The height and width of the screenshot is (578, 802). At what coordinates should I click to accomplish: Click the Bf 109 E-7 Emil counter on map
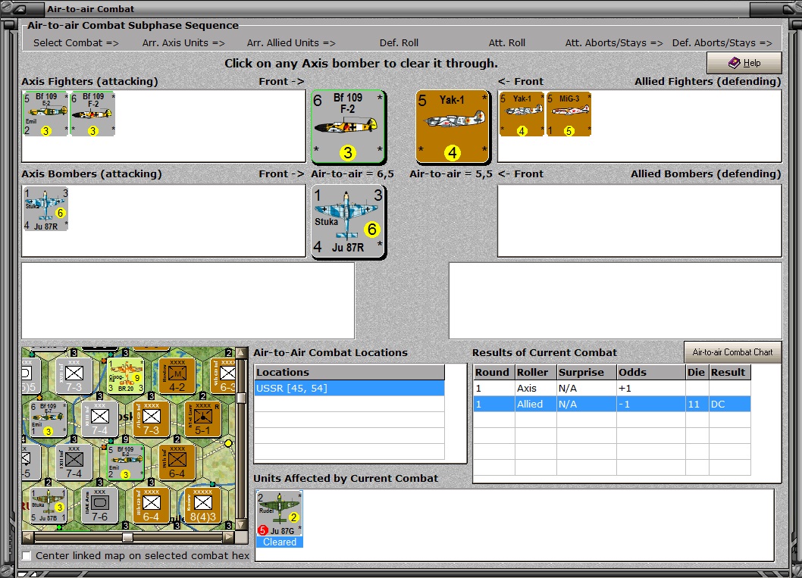(x=48, y=419)
